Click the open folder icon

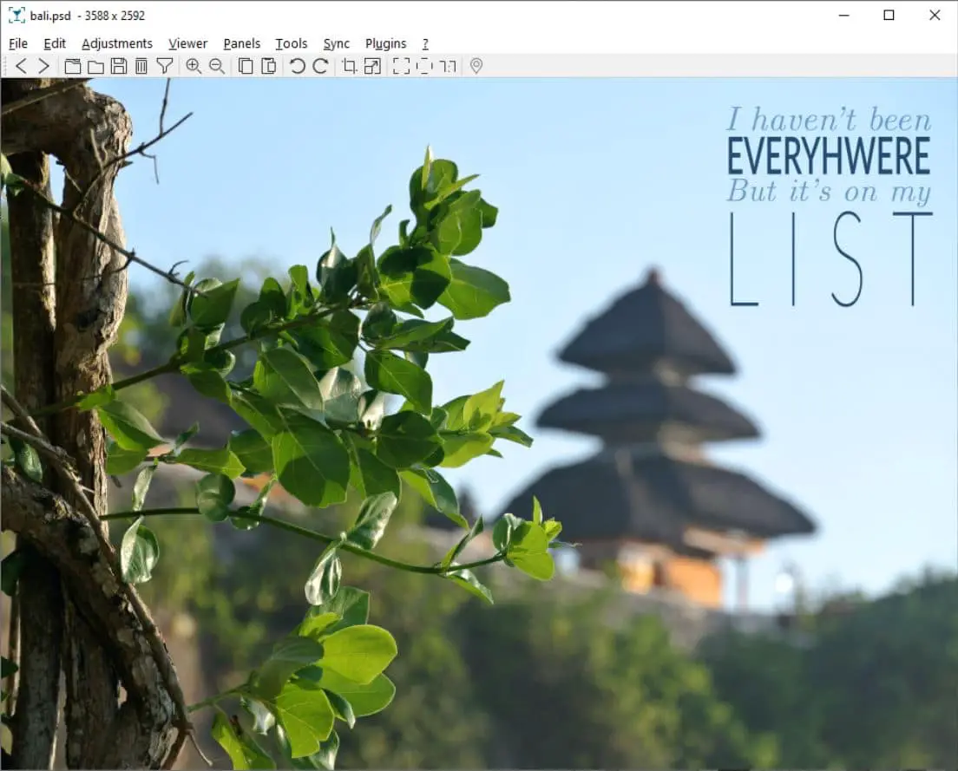[x=96, y=66]
